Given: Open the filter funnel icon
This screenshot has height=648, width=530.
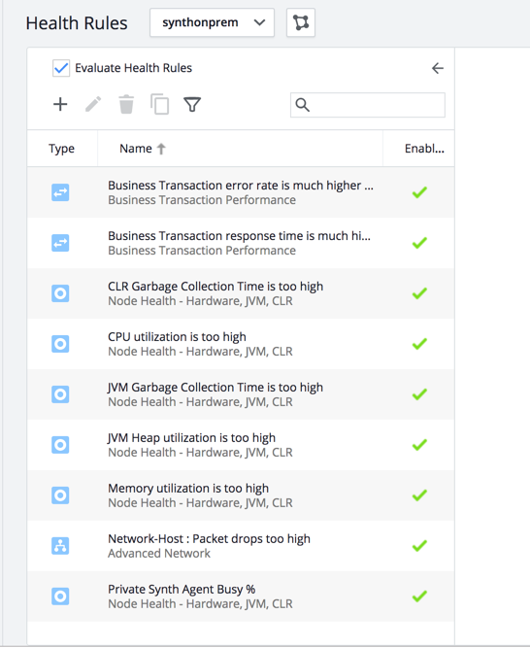Looking at the screenshot, I should pos(192,105).
